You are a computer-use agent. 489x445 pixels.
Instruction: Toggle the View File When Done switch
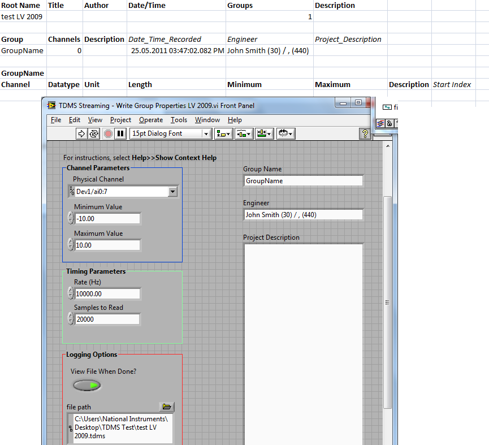87,386
